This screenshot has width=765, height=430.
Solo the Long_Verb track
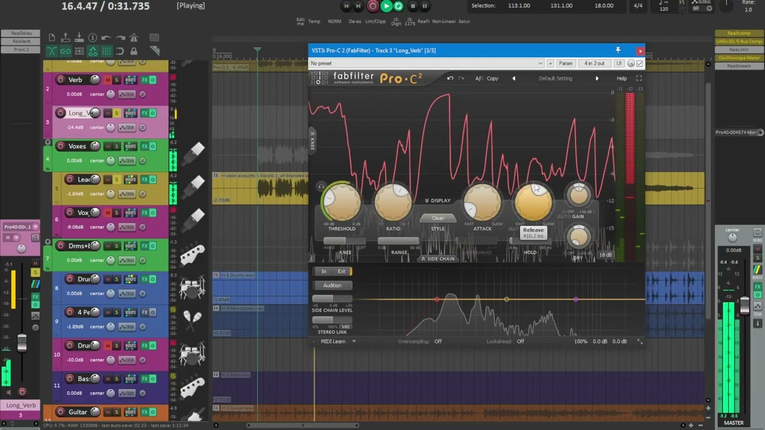(117, 113)
